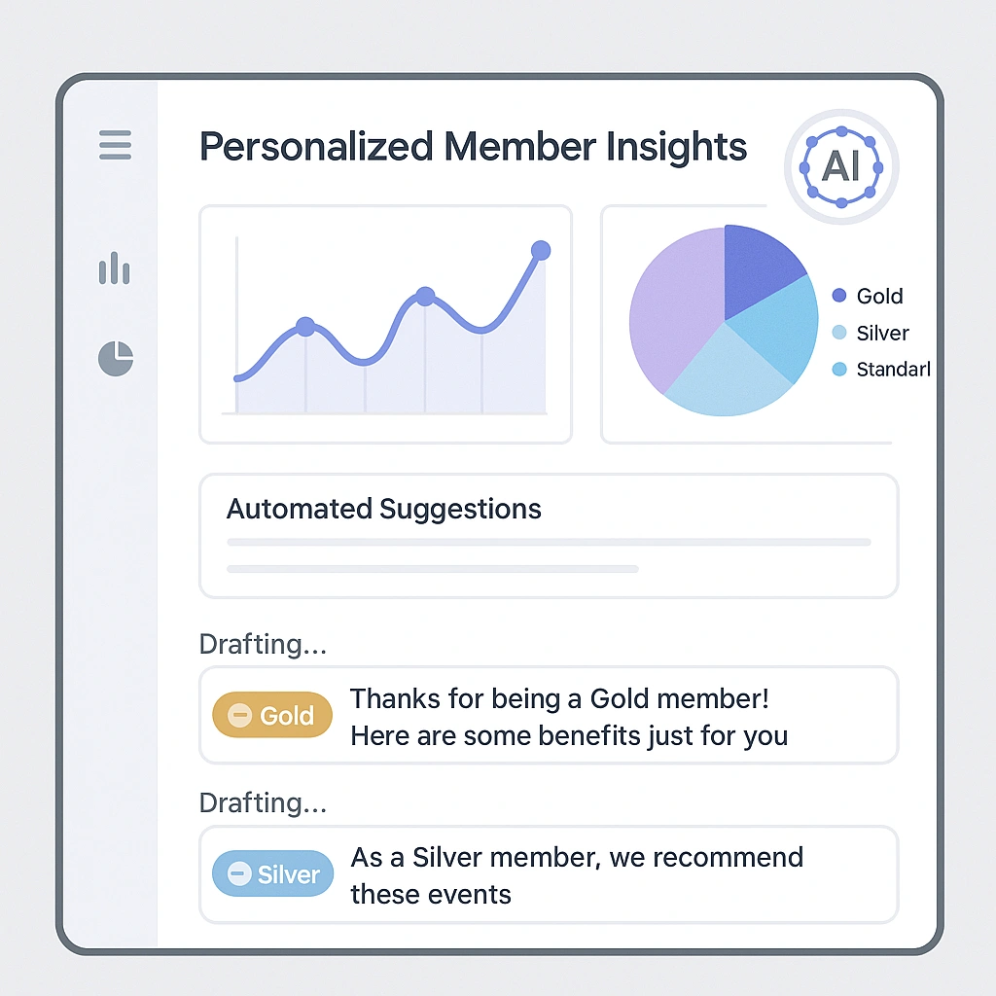Click the large purple pie slice
This screenshot has width=996, height=996.
pos(673,311)
